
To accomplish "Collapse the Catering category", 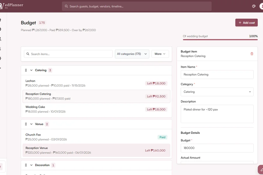I will click(x=31, y=70).
